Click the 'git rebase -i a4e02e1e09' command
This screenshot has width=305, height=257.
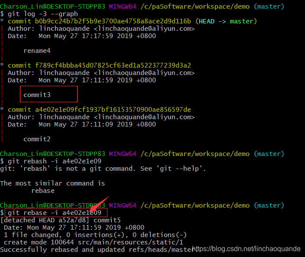tap(55, 213)
